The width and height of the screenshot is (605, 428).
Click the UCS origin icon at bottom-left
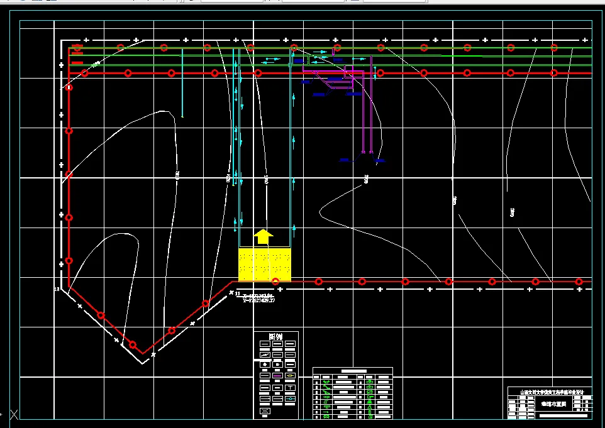tap(14, 415)
